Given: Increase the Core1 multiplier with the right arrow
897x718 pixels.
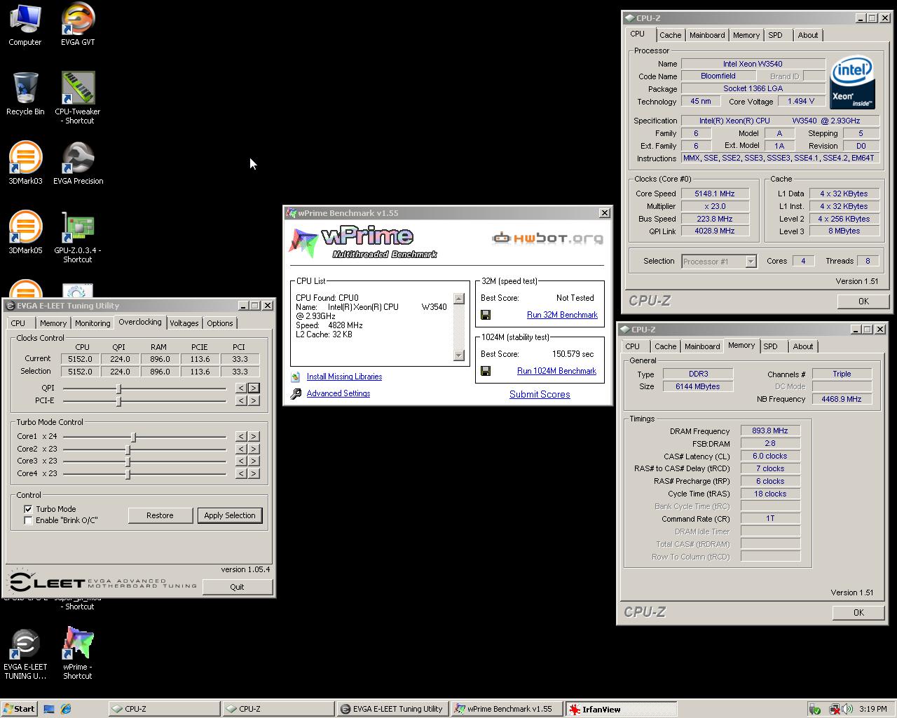Looking at the screenshot, I should (x=253, y=436).
